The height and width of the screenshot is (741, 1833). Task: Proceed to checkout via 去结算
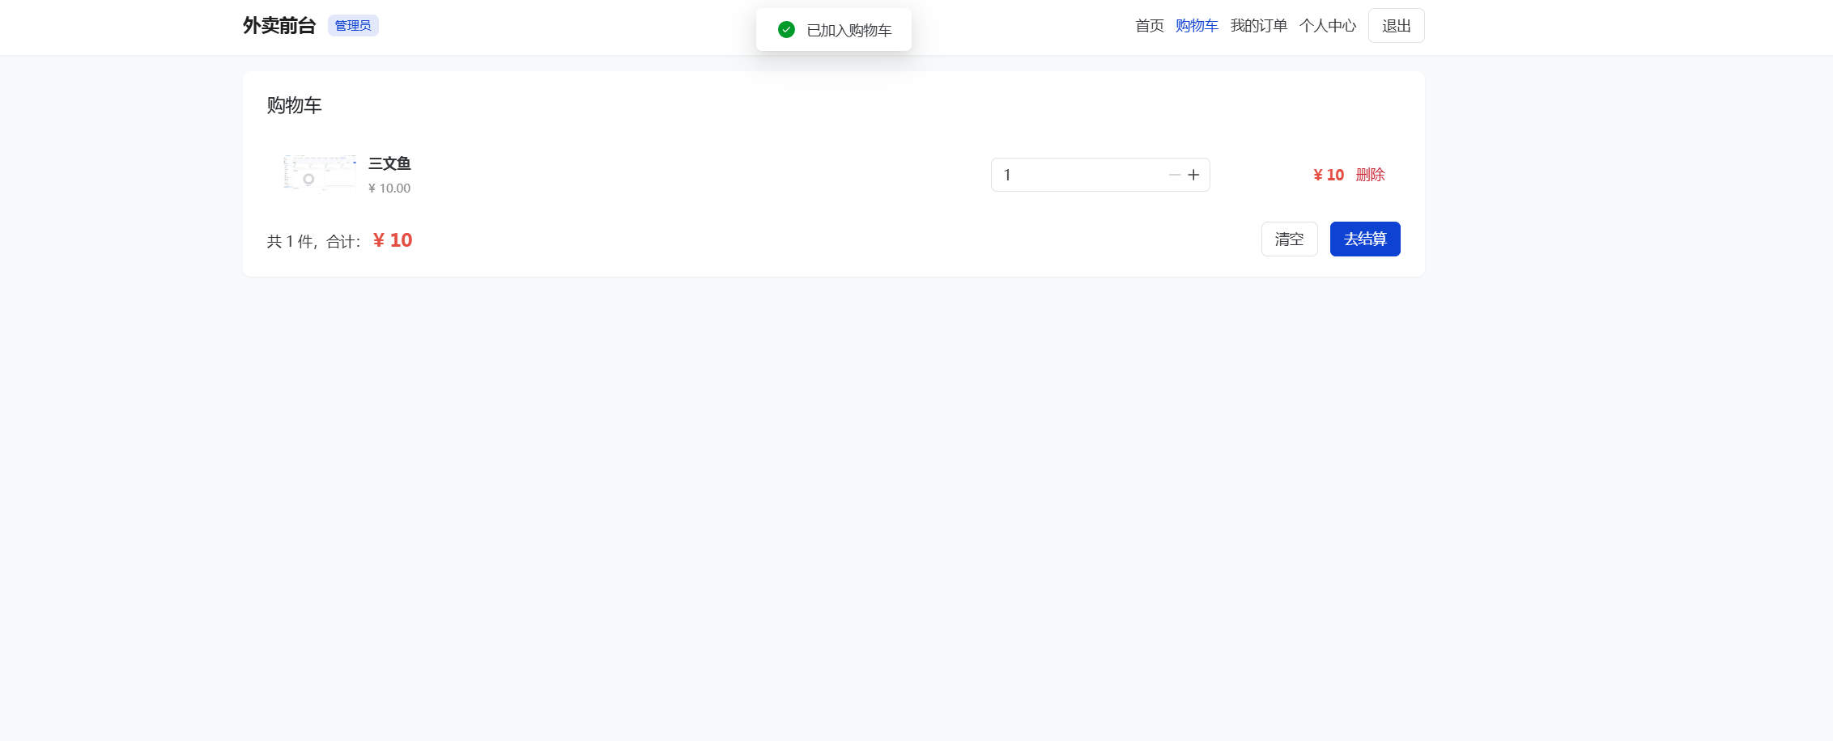(1364, 239)
